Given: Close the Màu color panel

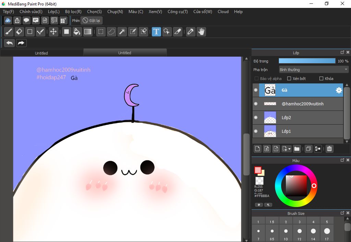Looking at the screenshot, I should tap(348, 160).
